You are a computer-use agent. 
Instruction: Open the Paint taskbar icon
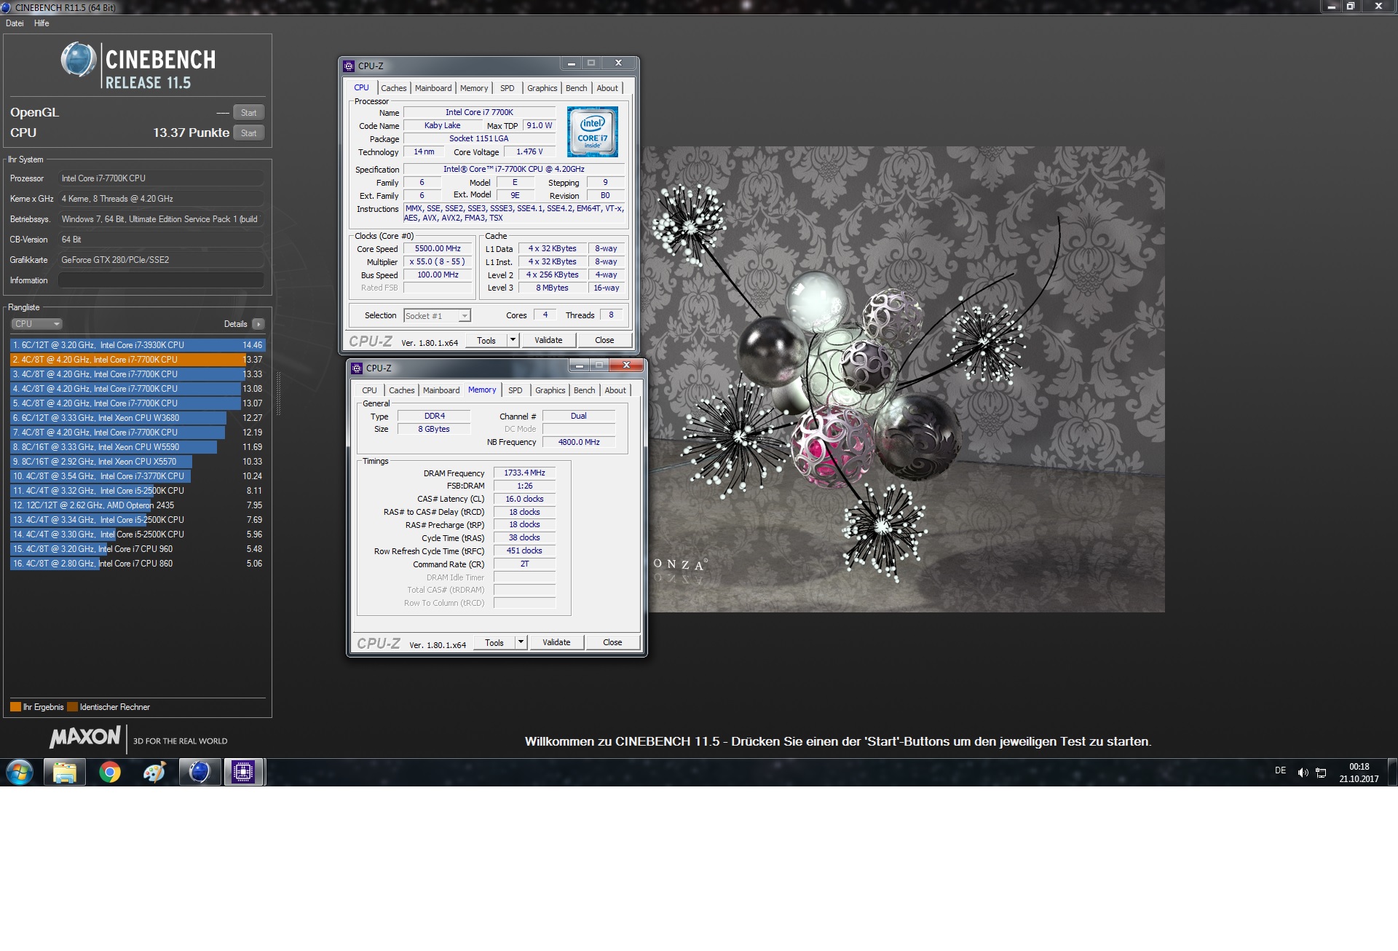point(154,772)
